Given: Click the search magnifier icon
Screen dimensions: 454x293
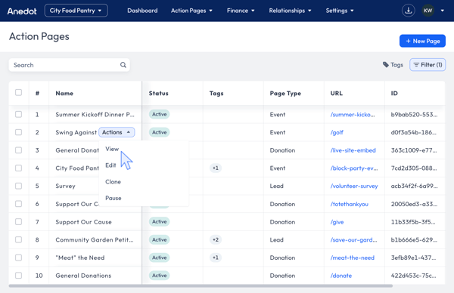Looking at the screenshot, I should (x=123, y=65).
